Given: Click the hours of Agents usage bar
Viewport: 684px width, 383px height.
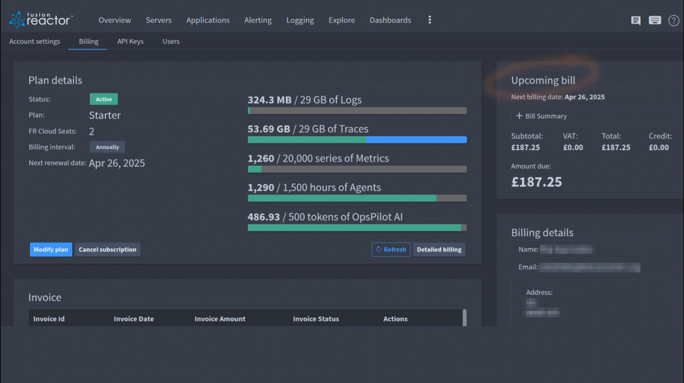Looking at the screenshot, I should click(357, 198).
